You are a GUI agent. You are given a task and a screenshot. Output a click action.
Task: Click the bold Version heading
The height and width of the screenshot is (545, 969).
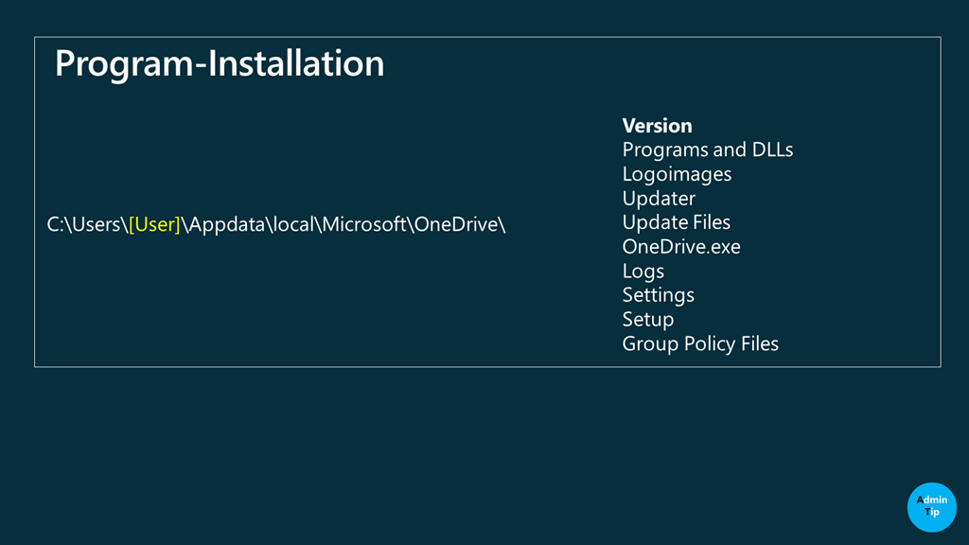[657, 125]
